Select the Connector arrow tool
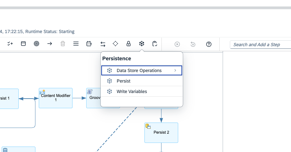 pos(50,44)
